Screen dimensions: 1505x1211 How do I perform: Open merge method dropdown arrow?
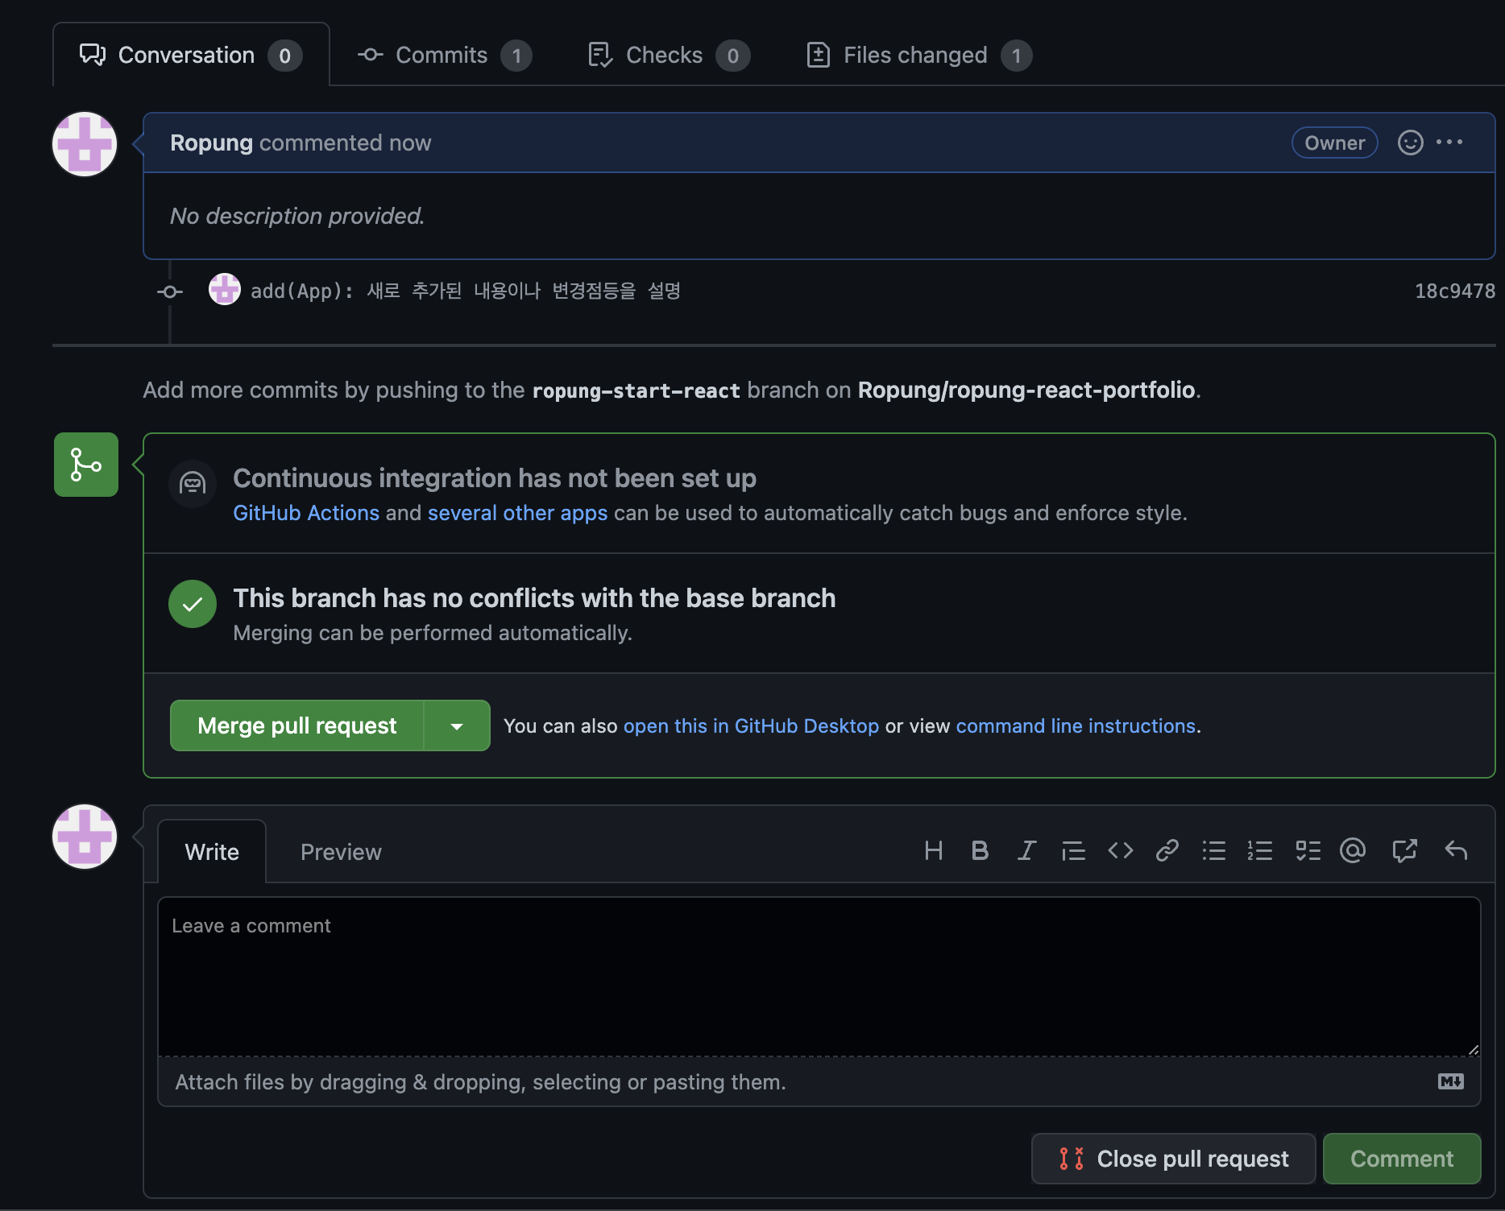(457, 725)
